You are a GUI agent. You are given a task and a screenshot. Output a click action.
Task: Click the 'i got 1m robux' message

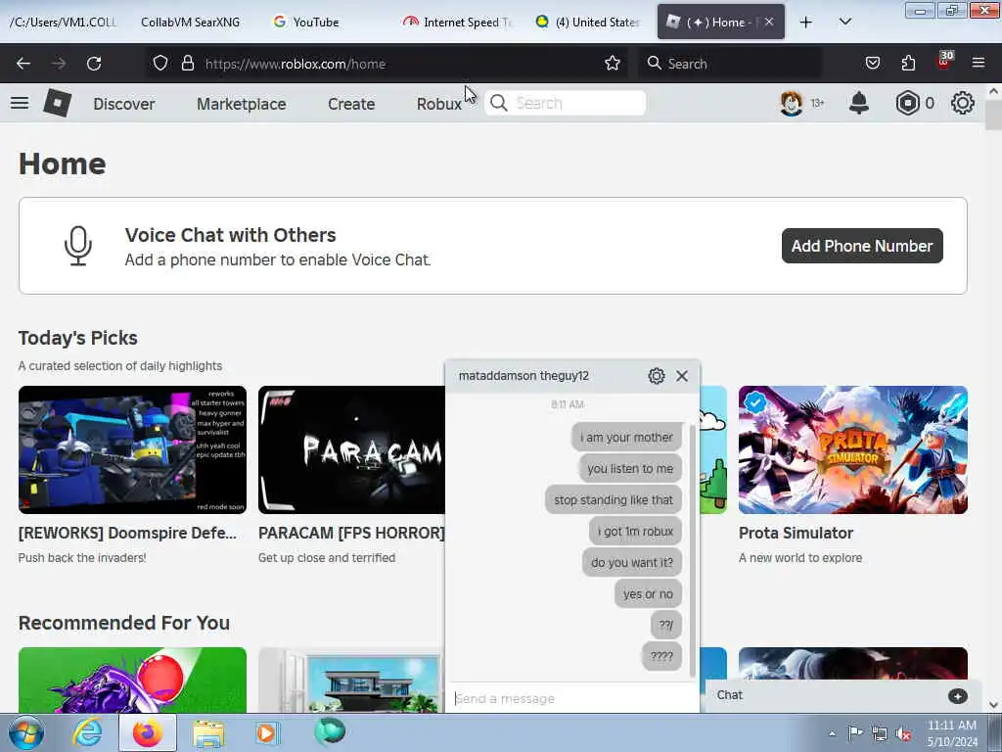coord(635,532)
